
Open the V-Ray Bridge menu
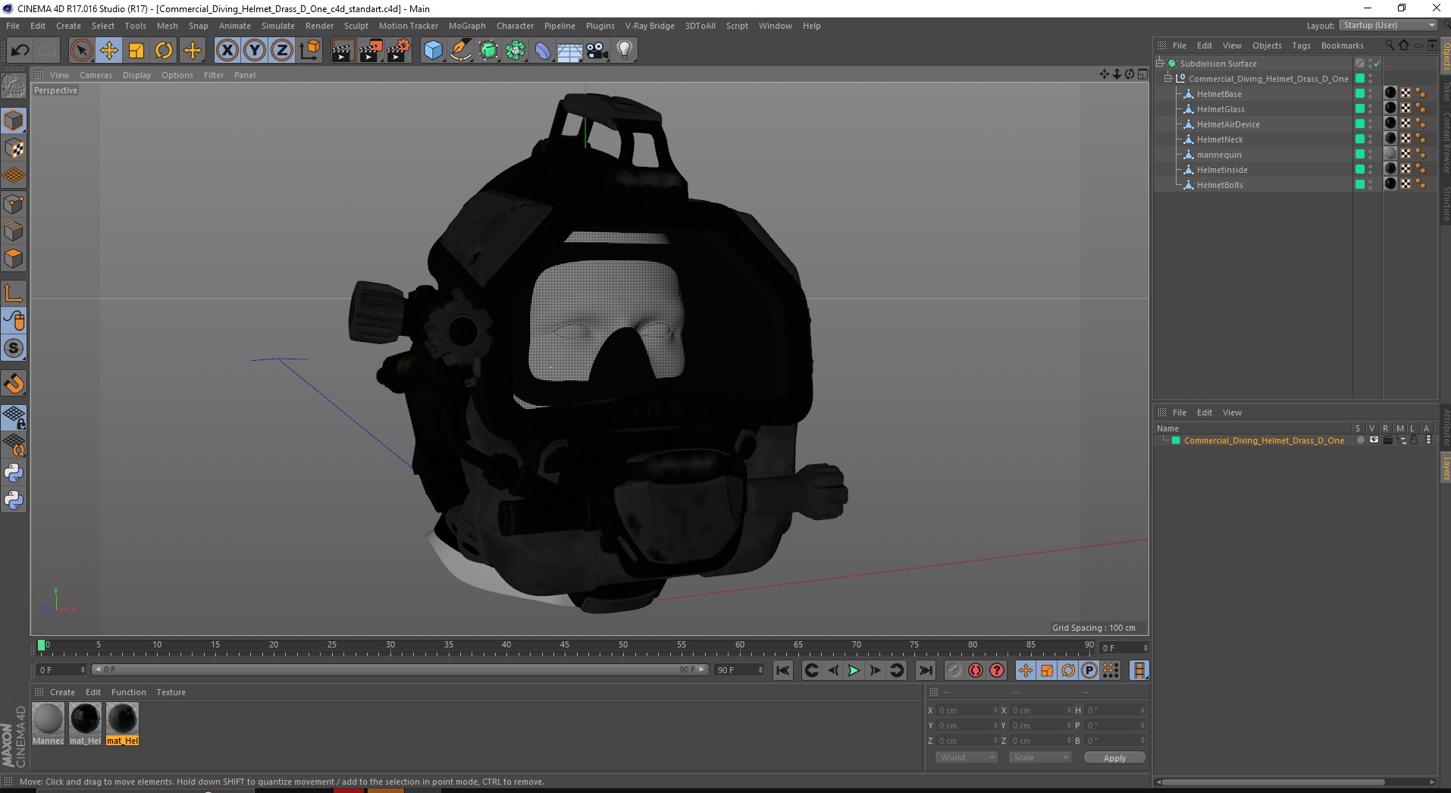(x=650, y=26)
